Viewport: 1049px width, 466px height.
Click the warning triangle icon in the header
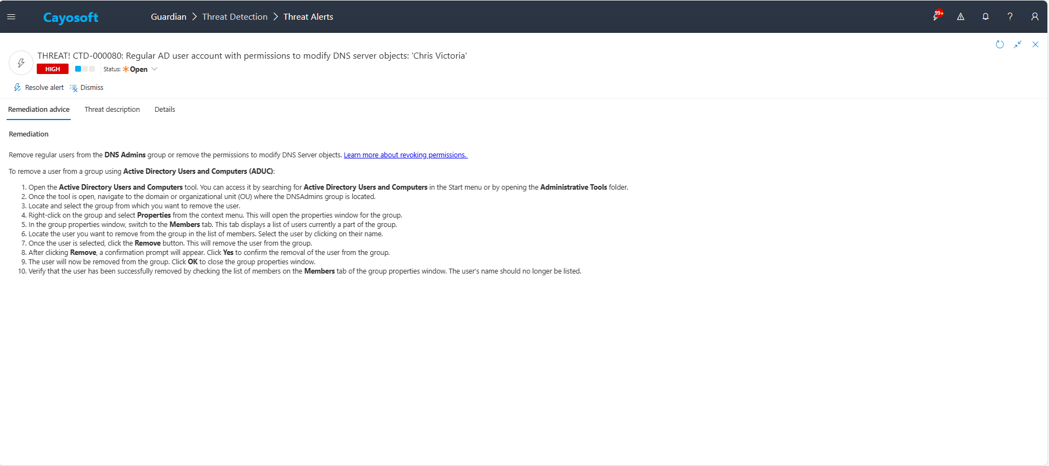[961, 17]
